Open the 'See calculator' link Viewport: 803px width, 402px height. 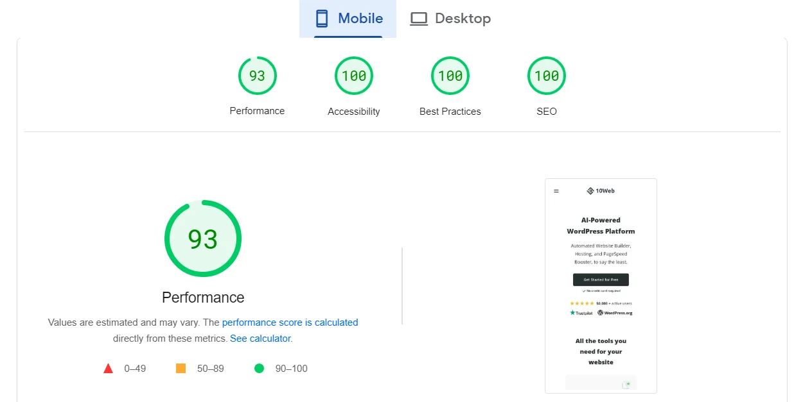260,339
